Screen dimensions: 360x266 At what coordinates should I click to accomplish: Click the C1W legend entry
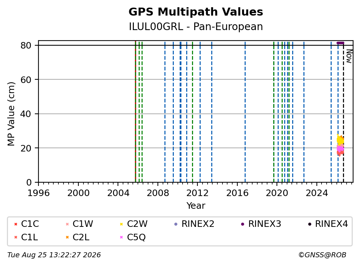tap(79, 224)
